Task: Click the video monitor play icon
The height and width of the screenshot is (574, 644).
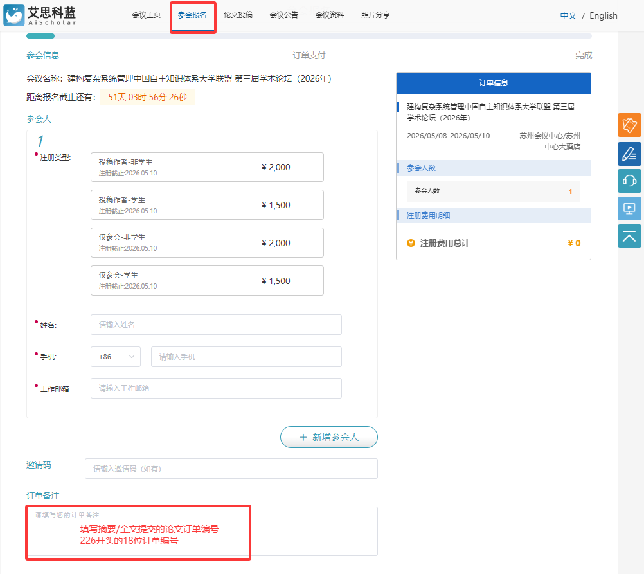Action: [x=629, y=208]
